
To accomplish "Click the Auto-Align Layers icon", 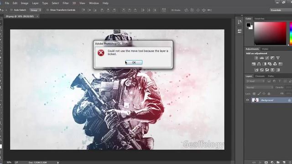I will (x=164, y=10).
